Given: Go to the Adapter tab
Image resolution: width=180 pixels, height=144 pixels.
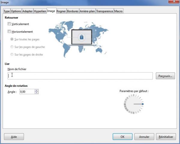Looking at the screenshot, I should 27,11.
